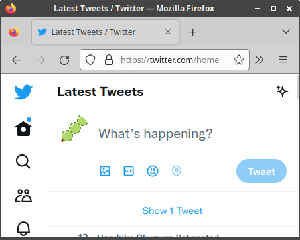Image resolution: width=300 pixels, height=240 pixels.
Task: Open the emoji picker smiley icon
Action: (153, 171)
